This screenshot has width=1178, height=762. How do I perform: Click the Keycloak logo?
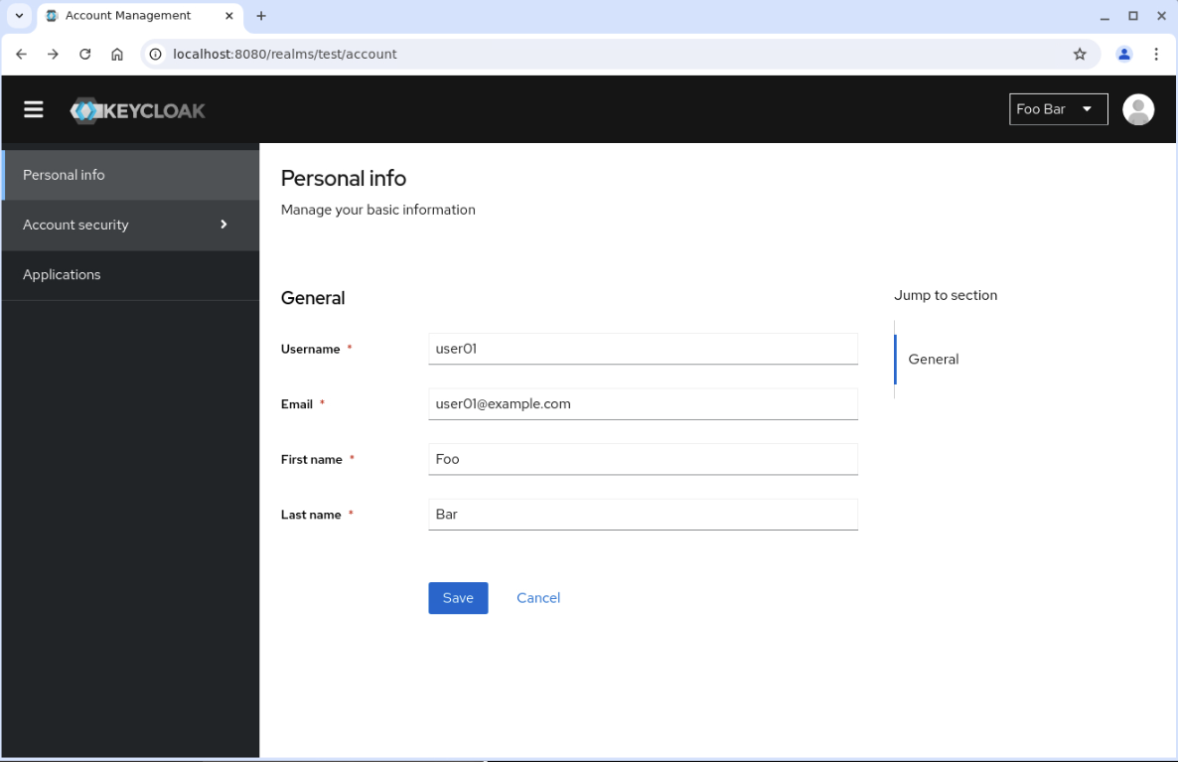(x=137, y=110)
